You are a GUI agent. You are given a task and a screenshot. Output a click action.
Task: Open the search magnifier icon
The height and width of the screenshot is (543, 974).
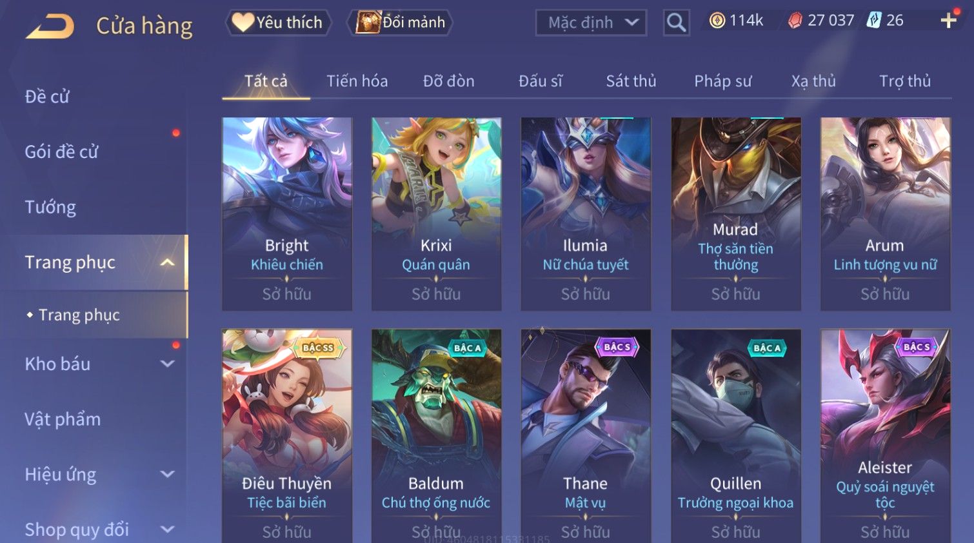(x=676, y=23)
